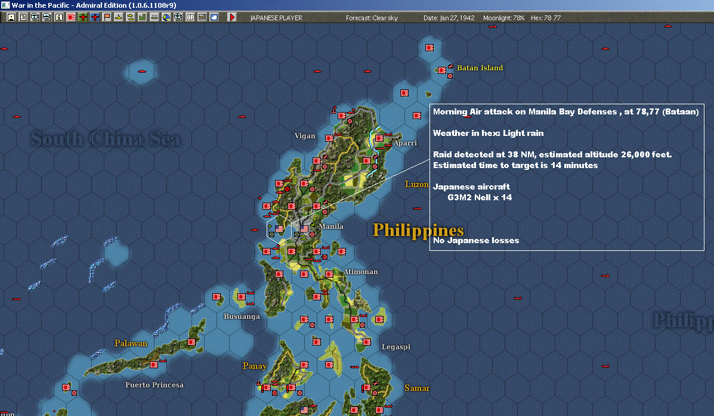This screenshot has width=714, height=416.
Task: Click the Manila city label
Action: pyautogui.click(x=331, y=226)
